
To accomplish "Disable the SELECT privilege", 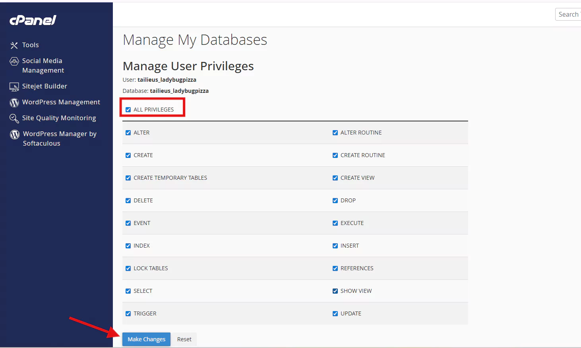I will tap(128, 291).
